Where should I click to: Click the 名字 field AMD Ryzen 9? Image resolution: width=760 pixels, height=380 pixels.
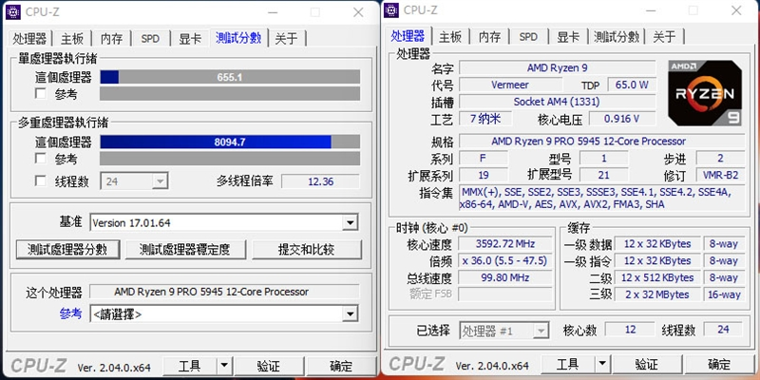pyautogui.click(x=558, y=67)
